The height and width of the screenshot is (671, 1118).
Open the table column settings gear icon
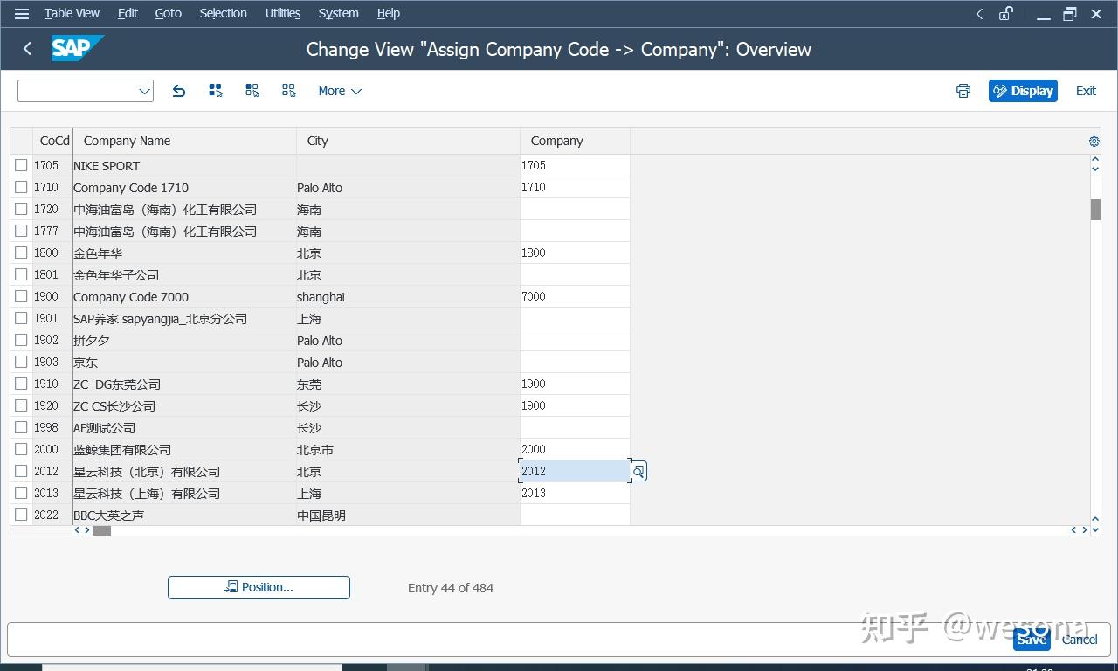pyautogui.click(x=1094, y=141)
